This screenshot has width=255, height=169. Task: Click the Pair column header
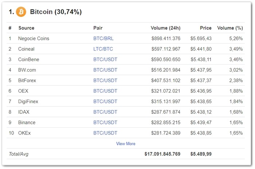coord(98,28)
